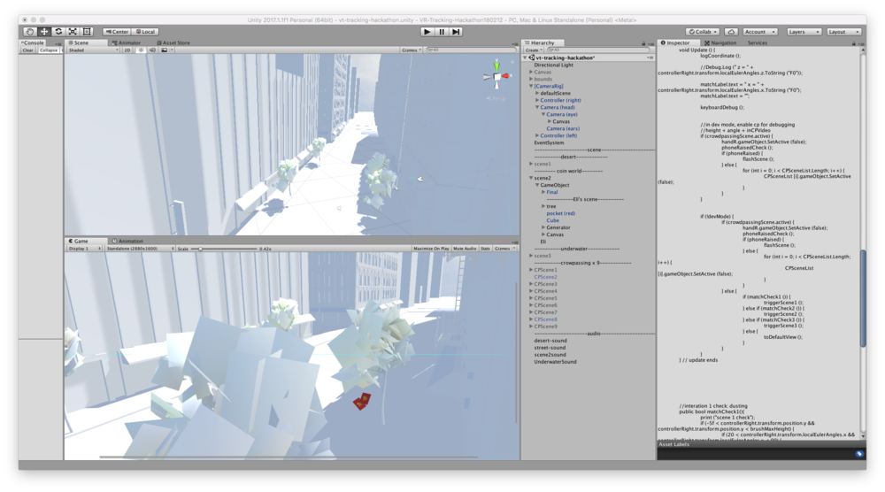Screen dimensions: 885x492
Task: Click the Pause button
Action: tap(442, 31)
